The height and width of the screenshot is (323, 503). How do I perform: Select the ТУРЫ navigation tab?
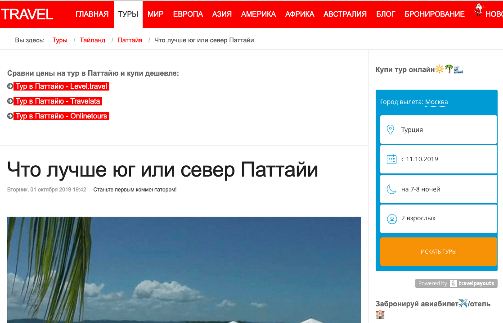(x=128, y=14)
